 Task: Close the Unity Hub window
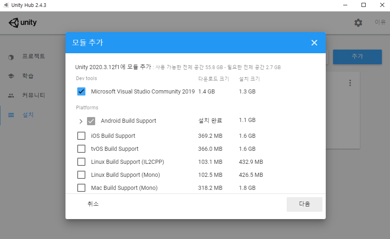coord(382,5)
